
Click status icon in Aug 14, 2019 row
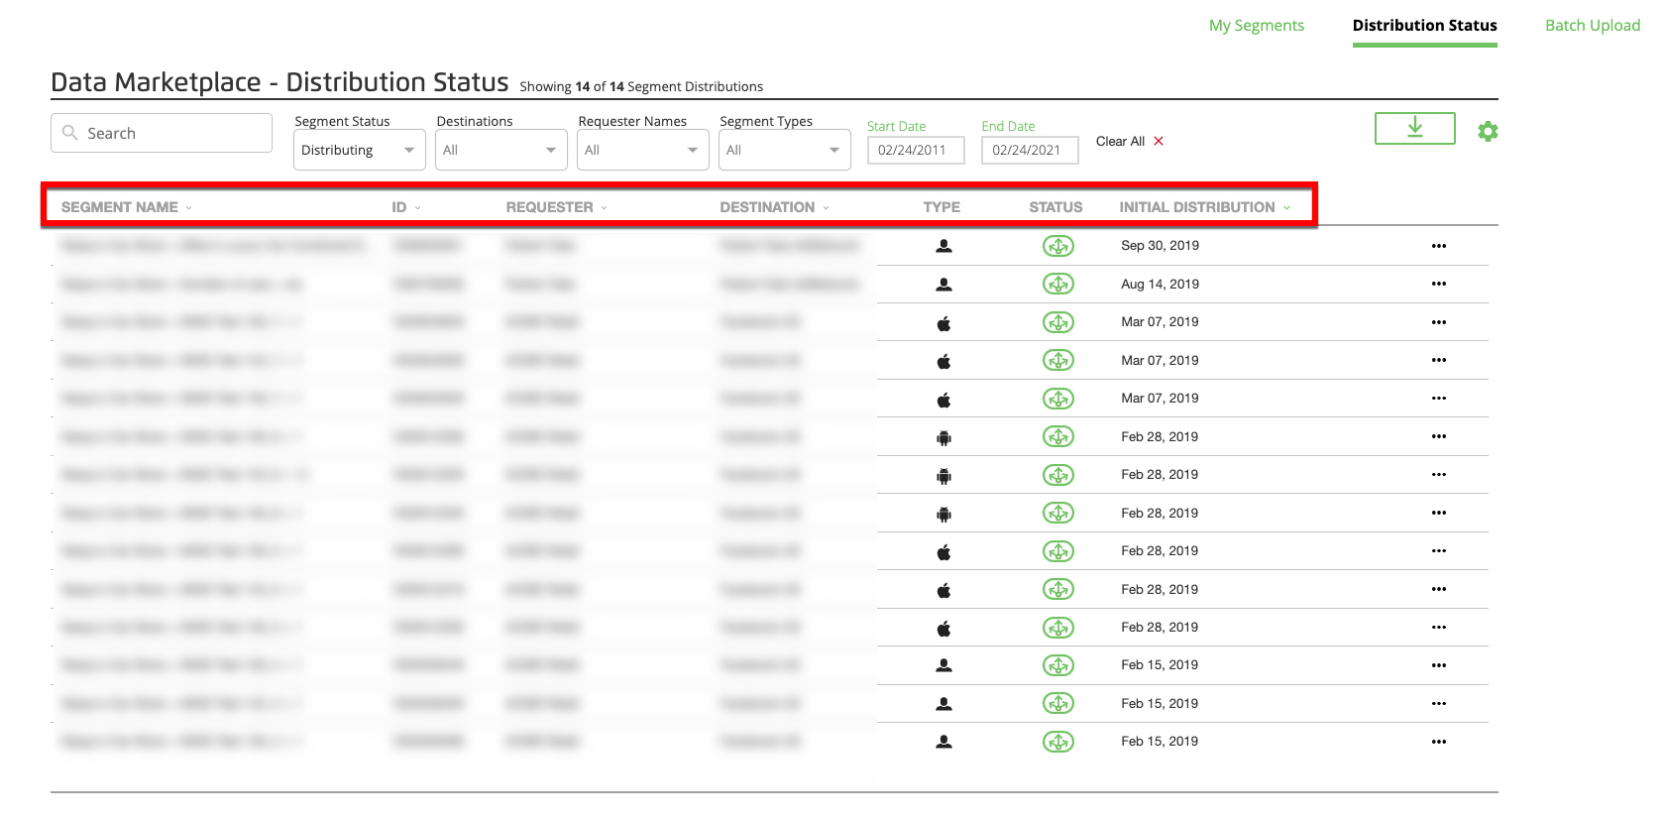(x=1057, y=285)
